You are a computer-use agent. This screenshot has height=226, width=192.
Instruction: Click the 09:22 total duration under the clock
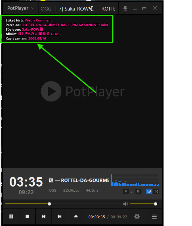pyautogui.click(x=26, y=192)
